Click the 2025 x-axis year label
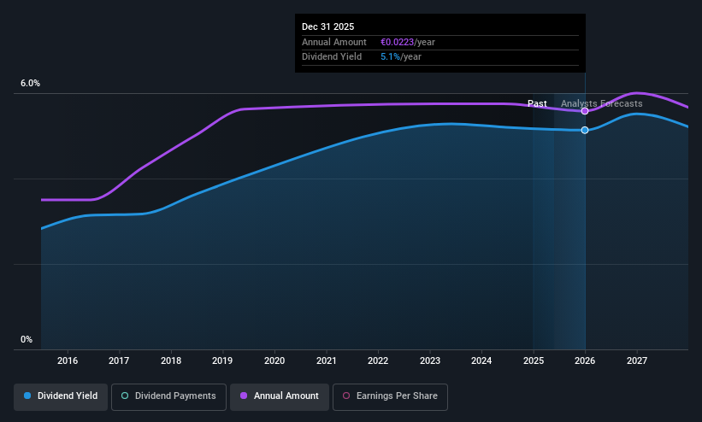This screenshot has width=702, height=422. (x=534, y=360)
